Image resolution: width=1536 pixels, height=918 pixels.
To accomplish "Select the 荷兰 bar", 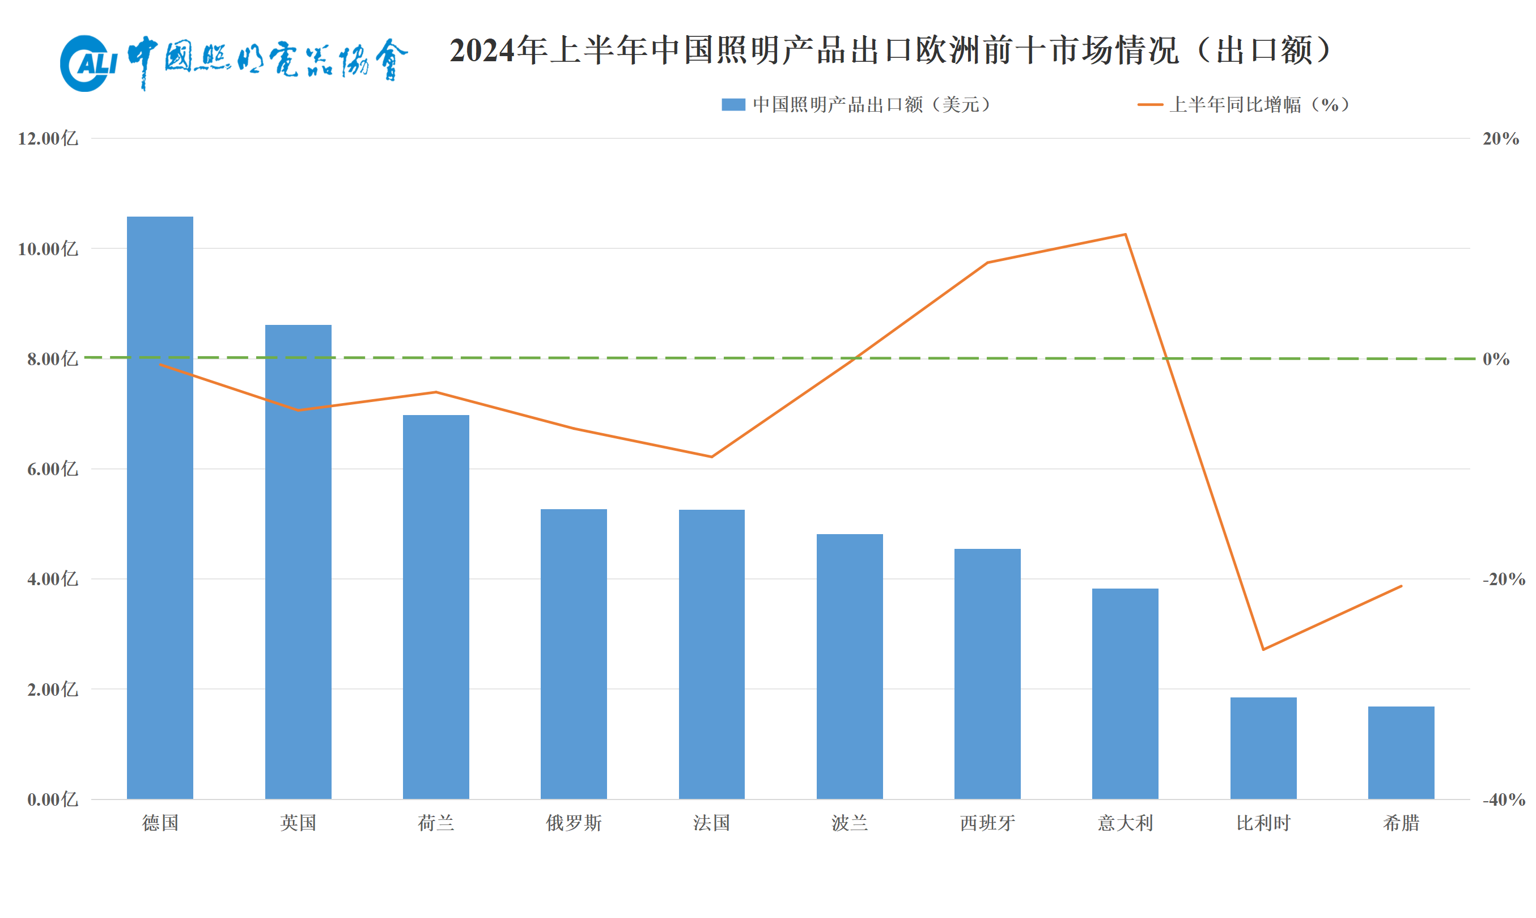I will [436, 607].
